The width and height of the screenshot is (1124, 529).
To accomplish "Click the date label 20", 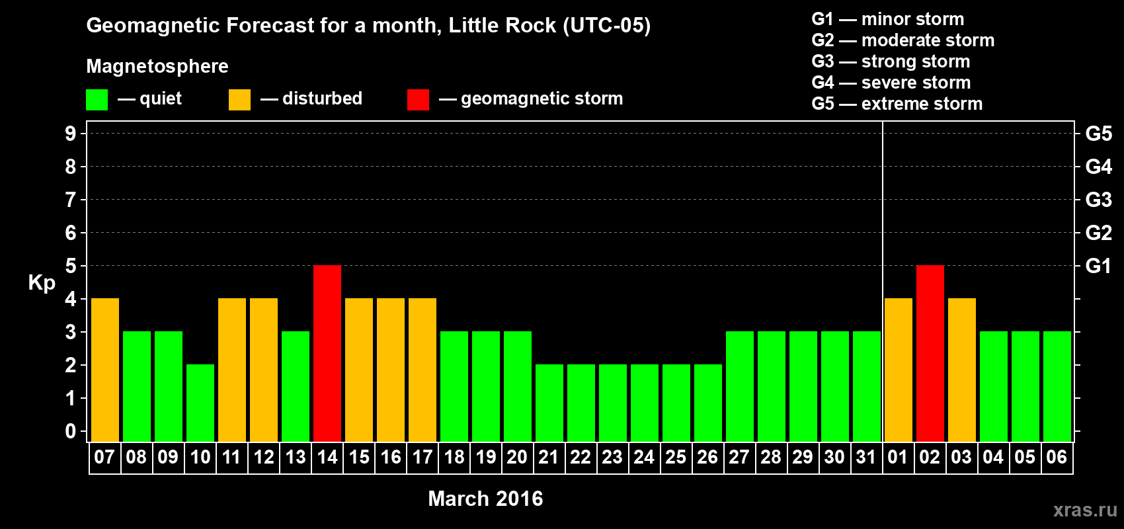I will 517,457.
